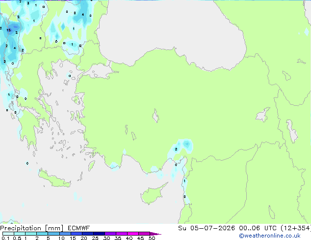Click the '0.1' legend scale label
The width and height of the screenshot is (311, 240).
pyautogui.click(x=5, y=238)
